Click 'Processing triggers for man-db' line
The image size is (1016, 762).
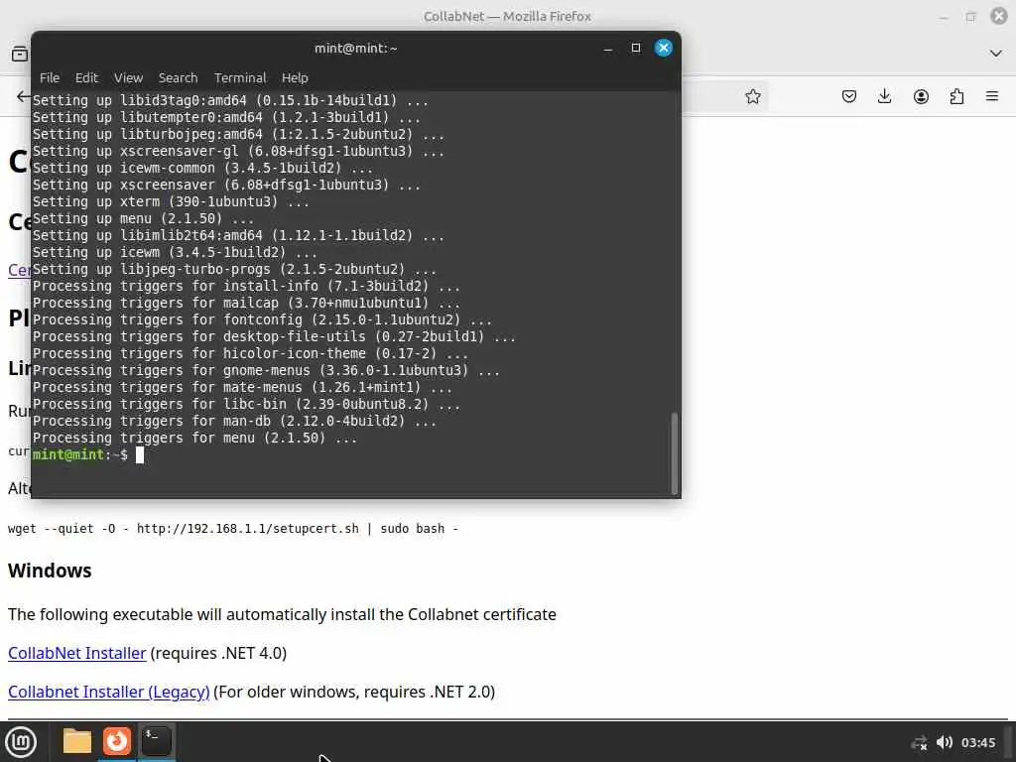click(x=234, y=421)
